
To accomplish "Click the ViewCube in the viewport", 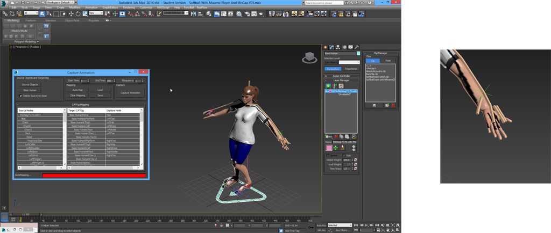I will click(309, 58).
